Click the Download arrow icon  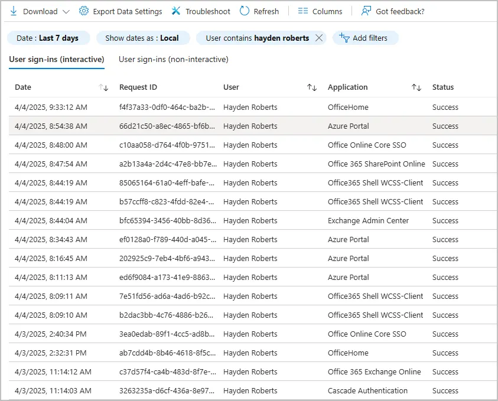14,11
